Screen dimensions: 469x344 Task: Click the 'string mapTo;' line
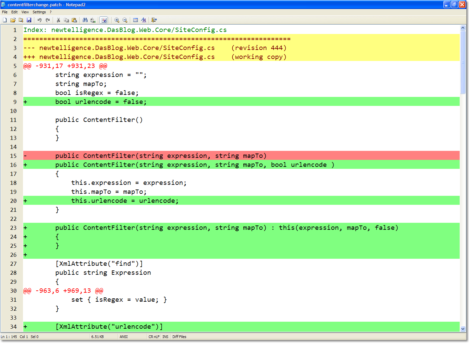coord(81,84)
